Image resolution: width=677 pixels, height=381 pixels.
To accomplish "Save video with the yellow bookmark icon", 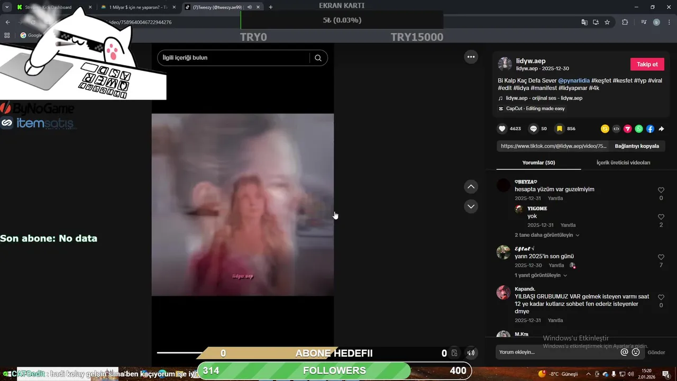I will 559,129.
